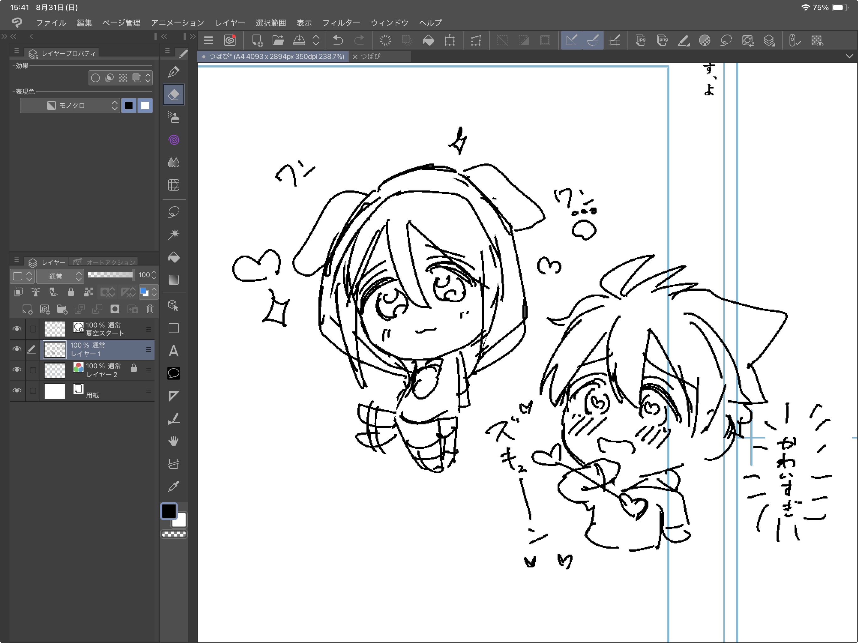The height and width of the screenshot is (643, 858).
Task: Select the Balloon speech bubble tool
Action: coord(173,373)
